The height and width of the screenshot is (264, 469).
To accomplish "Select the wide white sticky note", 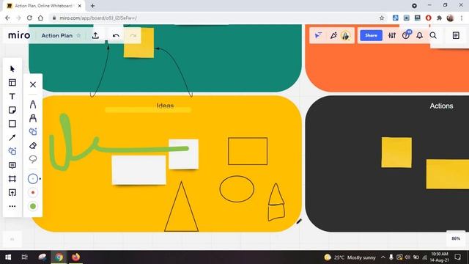I will pyautogui.click(x=139, y=171).
